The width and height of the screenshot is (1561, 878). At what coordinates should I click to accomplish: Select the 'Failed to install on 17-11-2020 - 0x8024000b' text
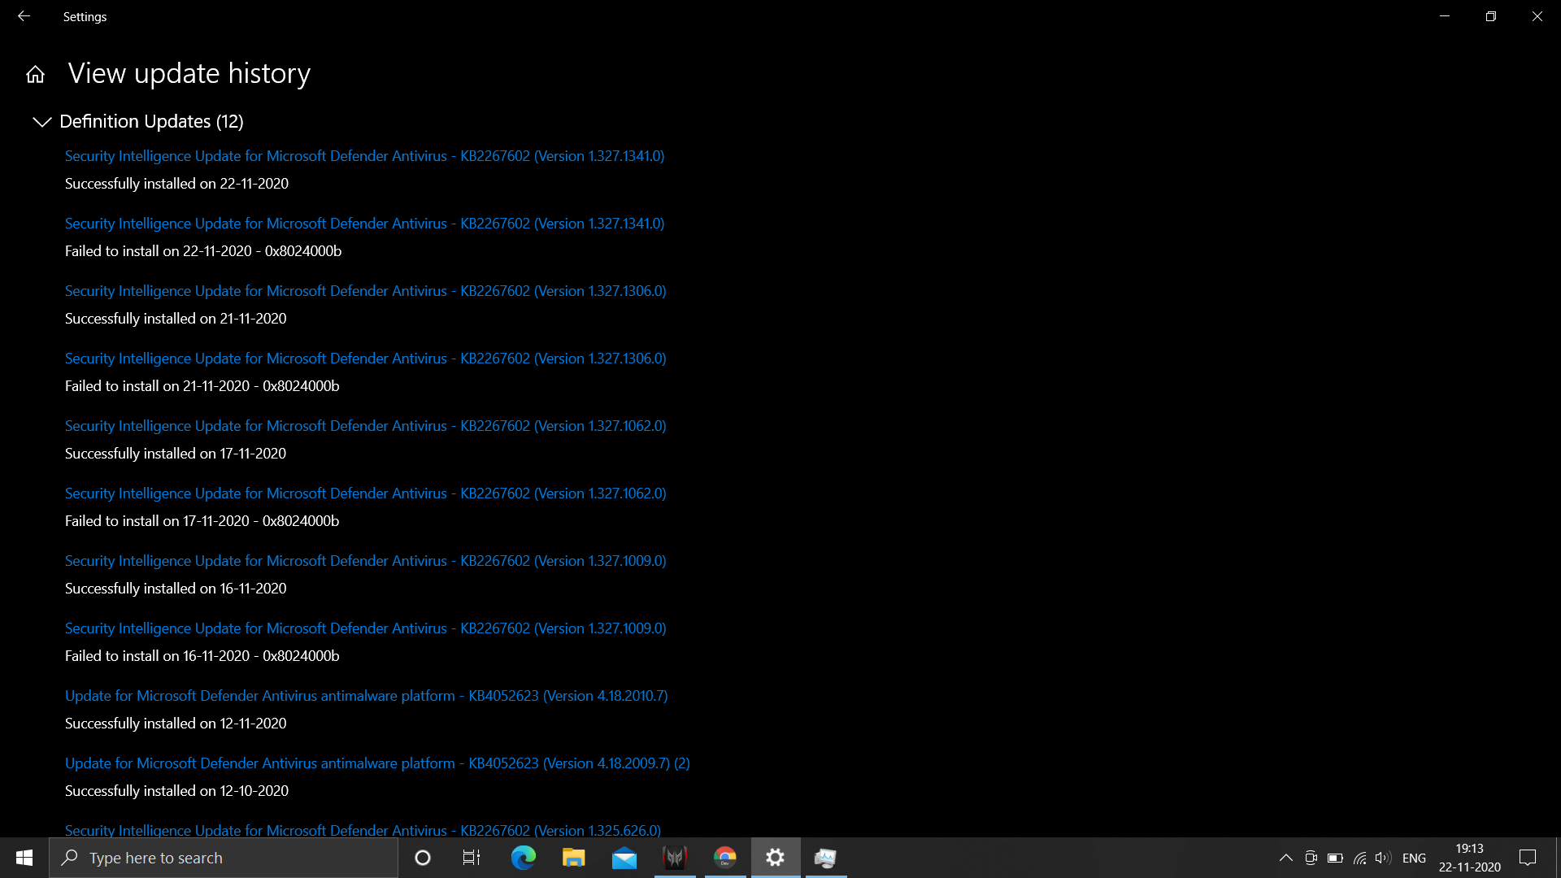202,521
